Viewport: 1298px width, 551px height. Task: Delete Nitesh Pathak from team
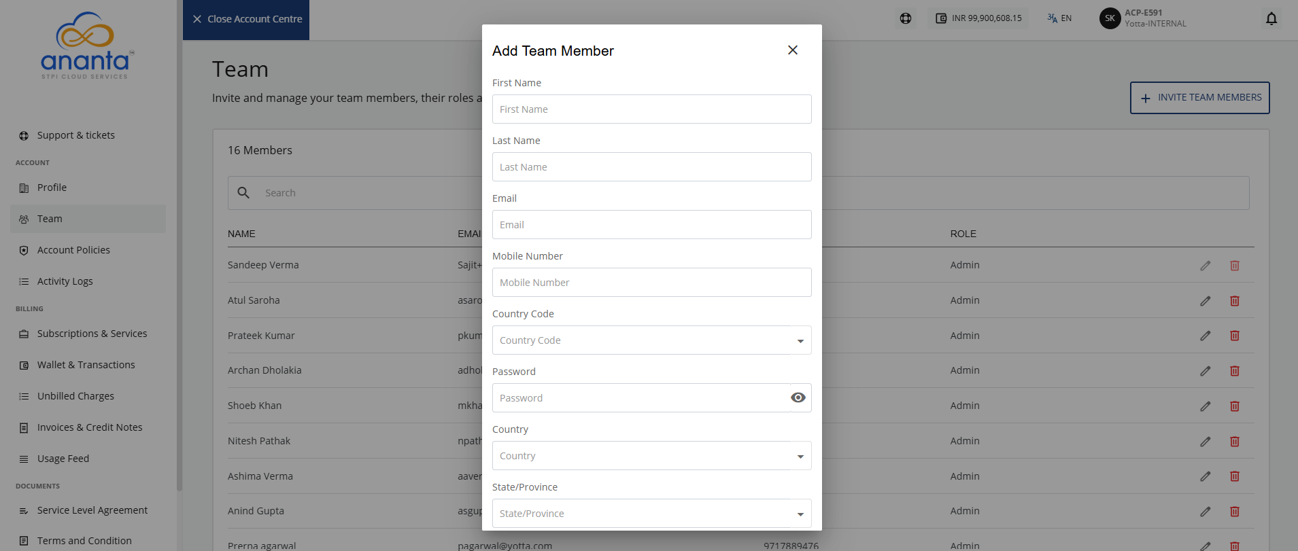[x=1235, y=442]
